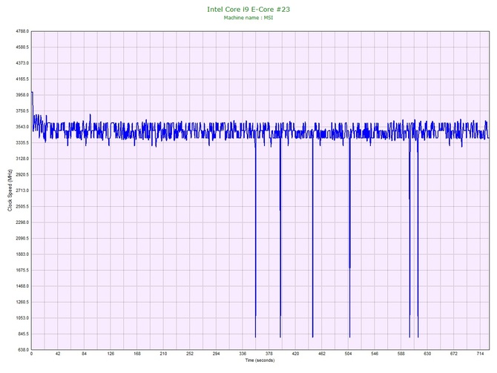The height and width of the screenshot is (373, 497).
Task: Click the 1883.0 y-axis value
Action: (22, 254)
